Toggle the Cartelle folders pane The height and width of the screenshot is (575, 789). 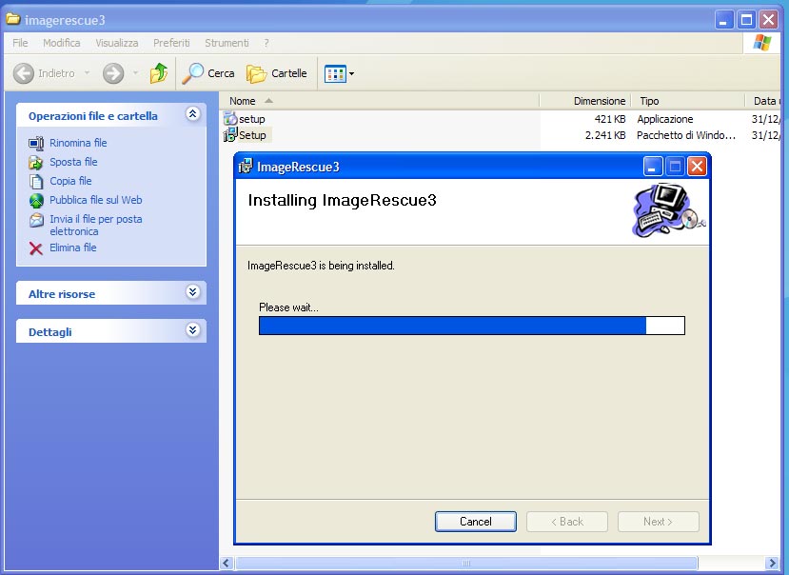(277, 73)
